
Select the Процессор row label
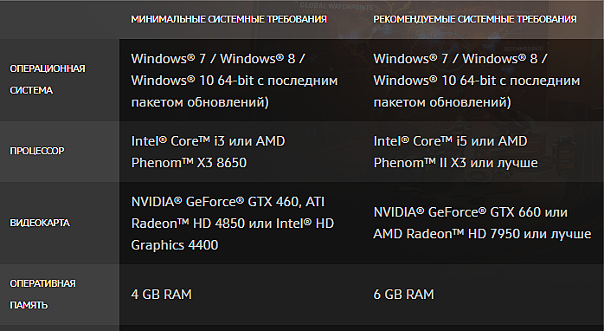[x=37, y=151]
